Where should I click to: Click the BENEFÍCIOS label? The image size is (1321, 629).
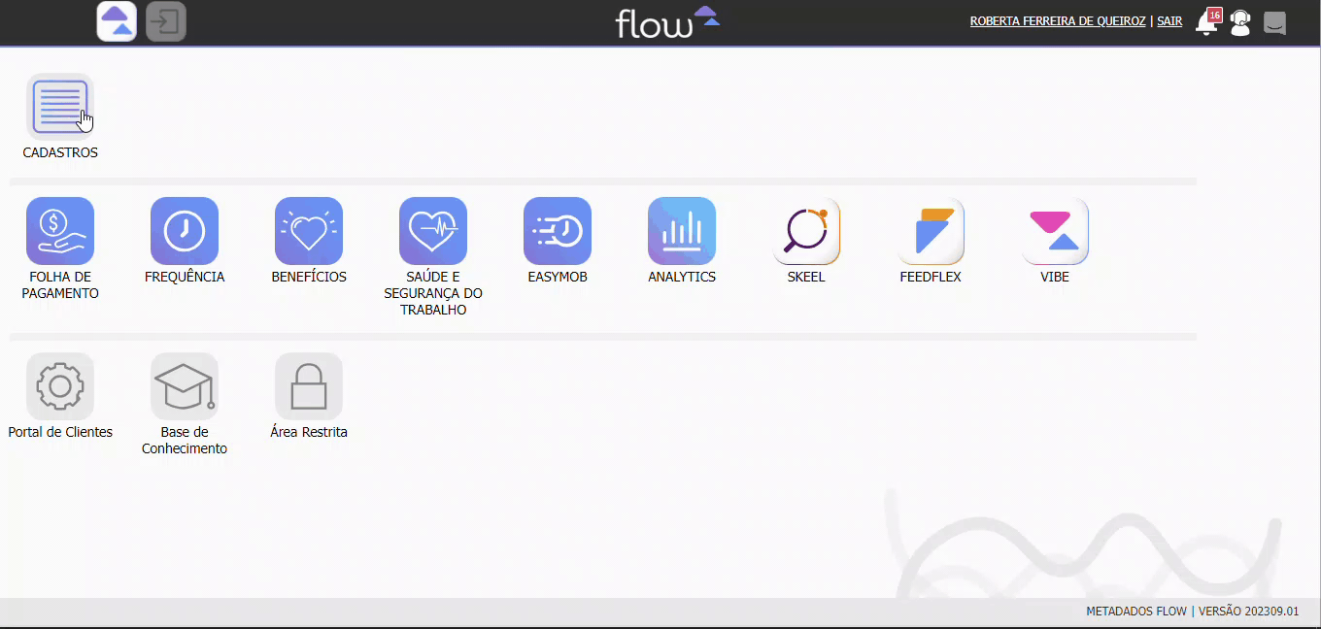pos(309,277)
